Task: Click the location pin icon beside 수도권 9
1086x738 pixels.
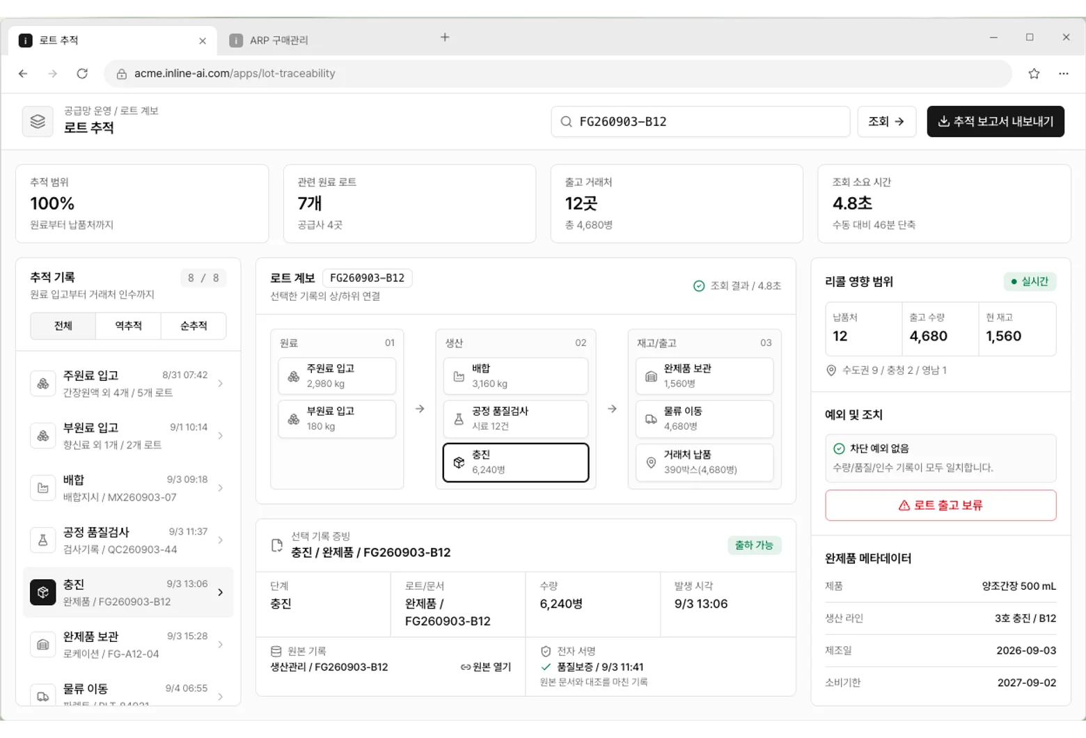Action: [831, 370]
